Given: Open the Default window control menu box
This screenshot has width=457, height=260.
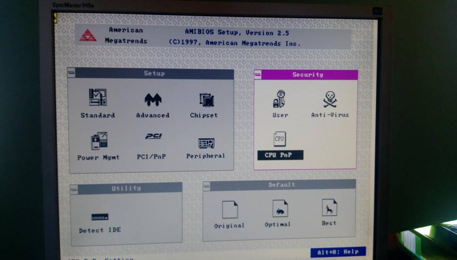Looking at the screenshot, I should click(206, 186).
